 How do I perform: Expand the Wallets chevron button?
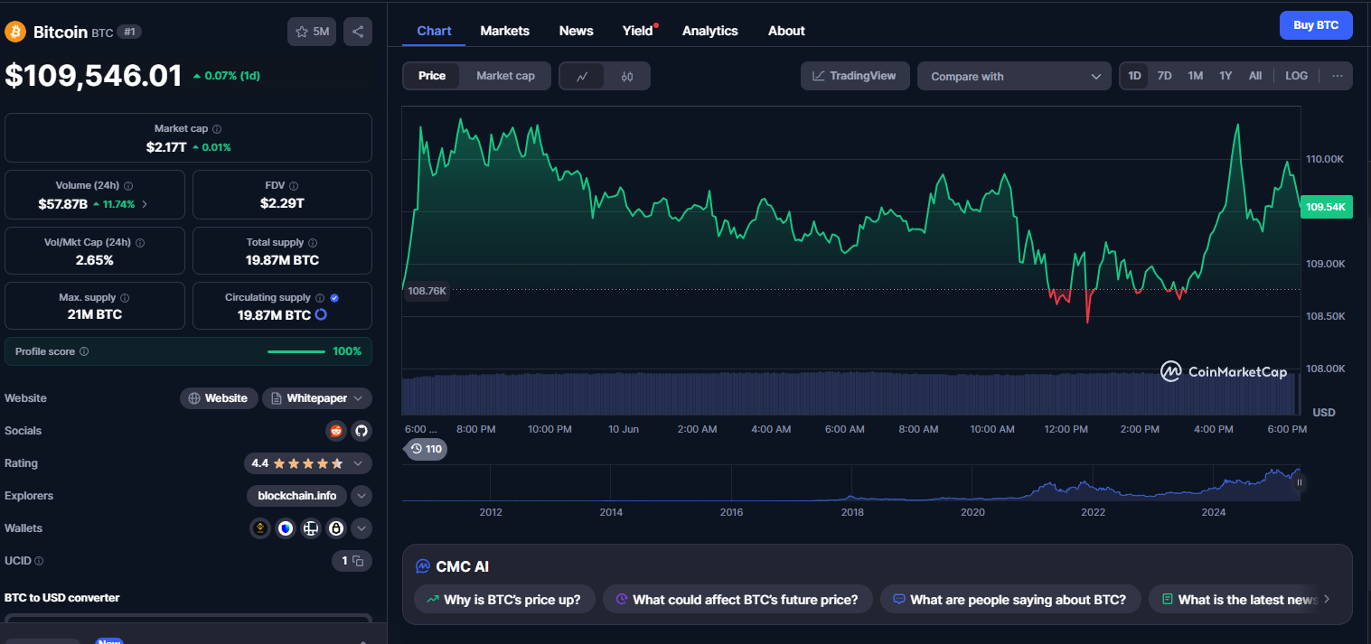[362, 528]
